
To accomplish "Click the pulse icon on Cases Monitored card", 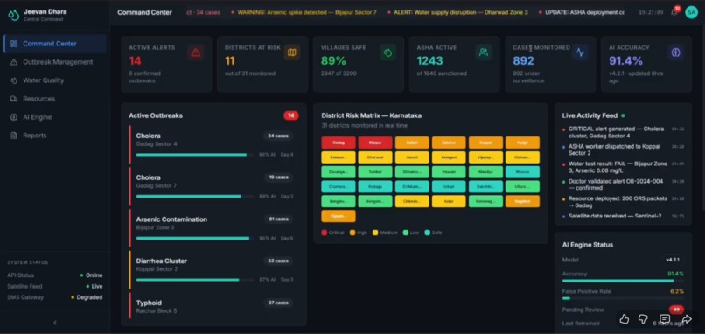I will 580,52.
